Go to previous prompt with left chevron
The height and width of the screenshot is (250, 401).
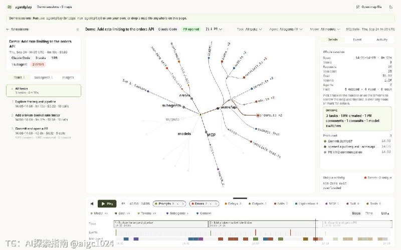pos(178,204)
